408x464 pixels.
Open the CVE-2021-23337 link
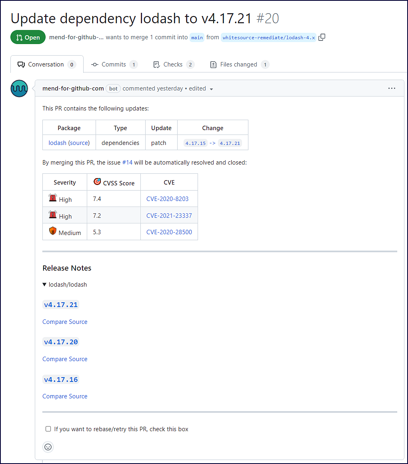pyautogui.click(x=169, y=216)
